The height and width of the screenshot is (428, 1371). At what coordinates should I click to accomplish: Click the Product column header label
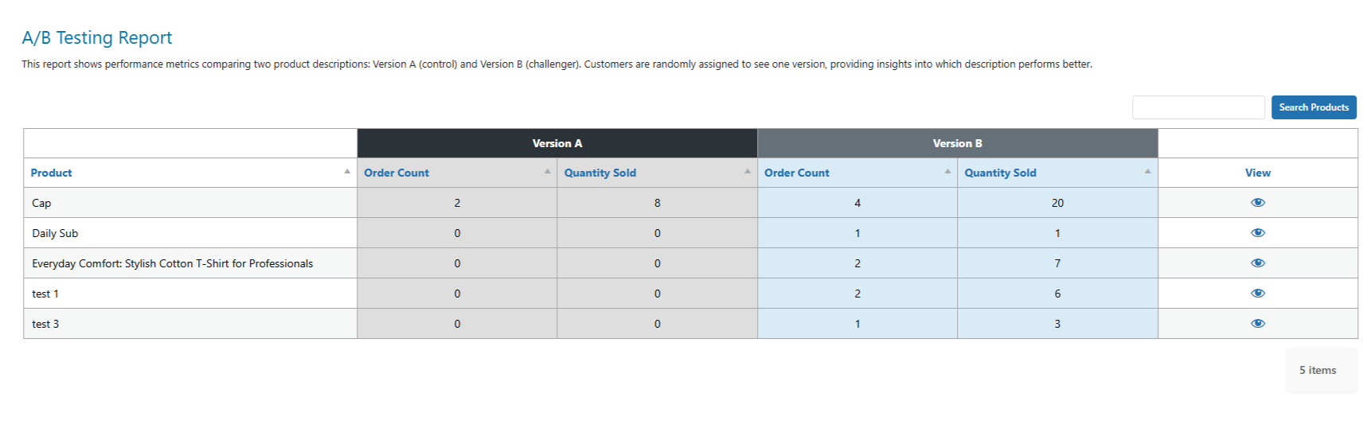point(51,173)
